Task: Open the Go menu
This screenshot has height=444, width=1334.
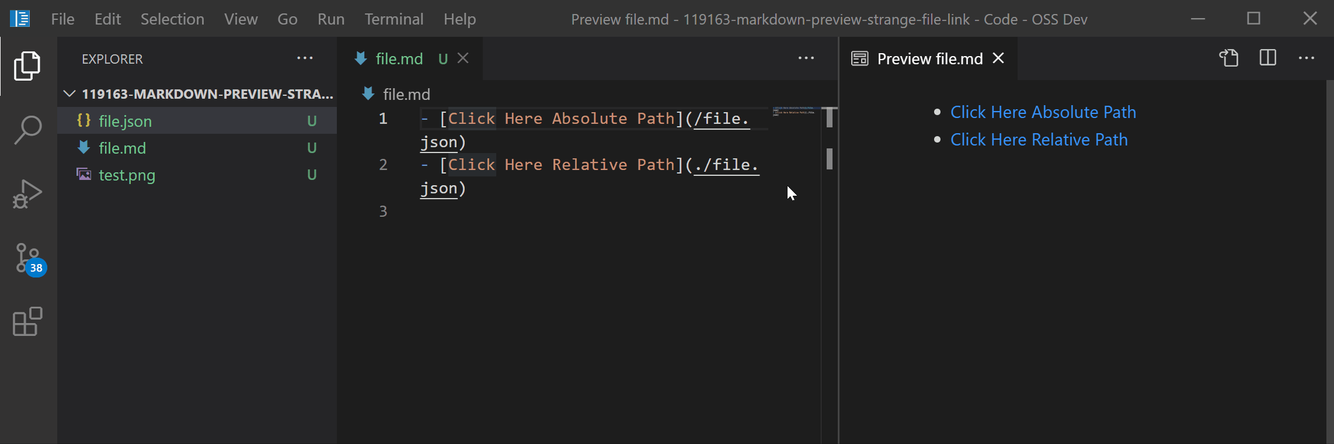Action: (287, 19)
